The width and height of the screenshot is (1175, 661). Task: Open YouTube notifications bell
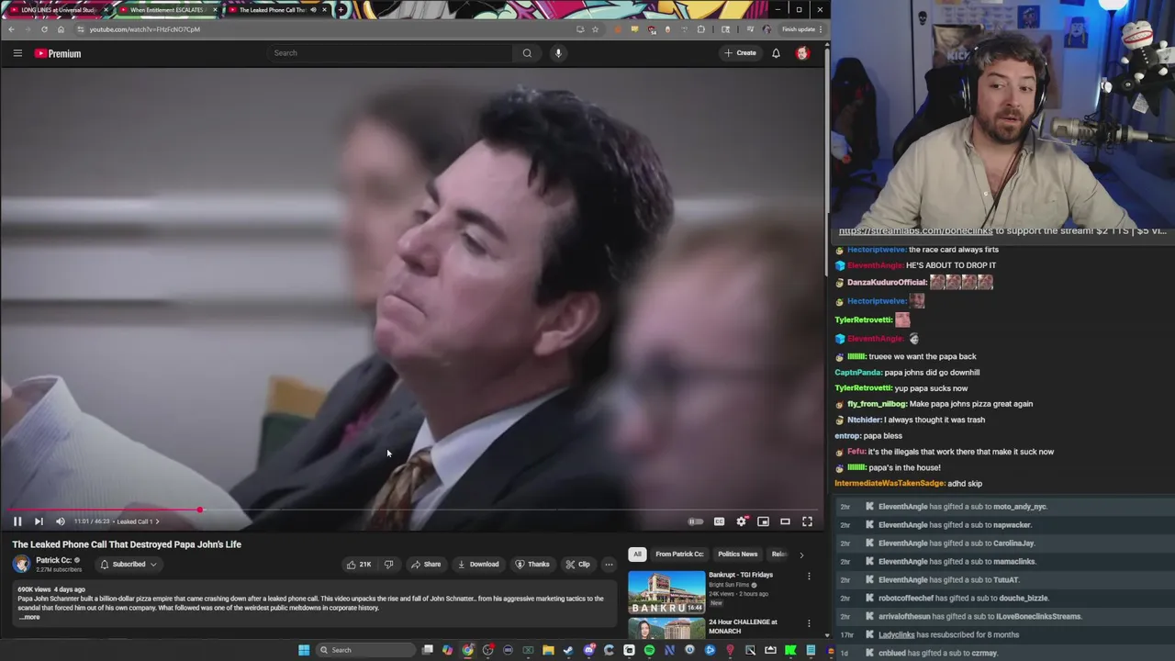point(776,53)
